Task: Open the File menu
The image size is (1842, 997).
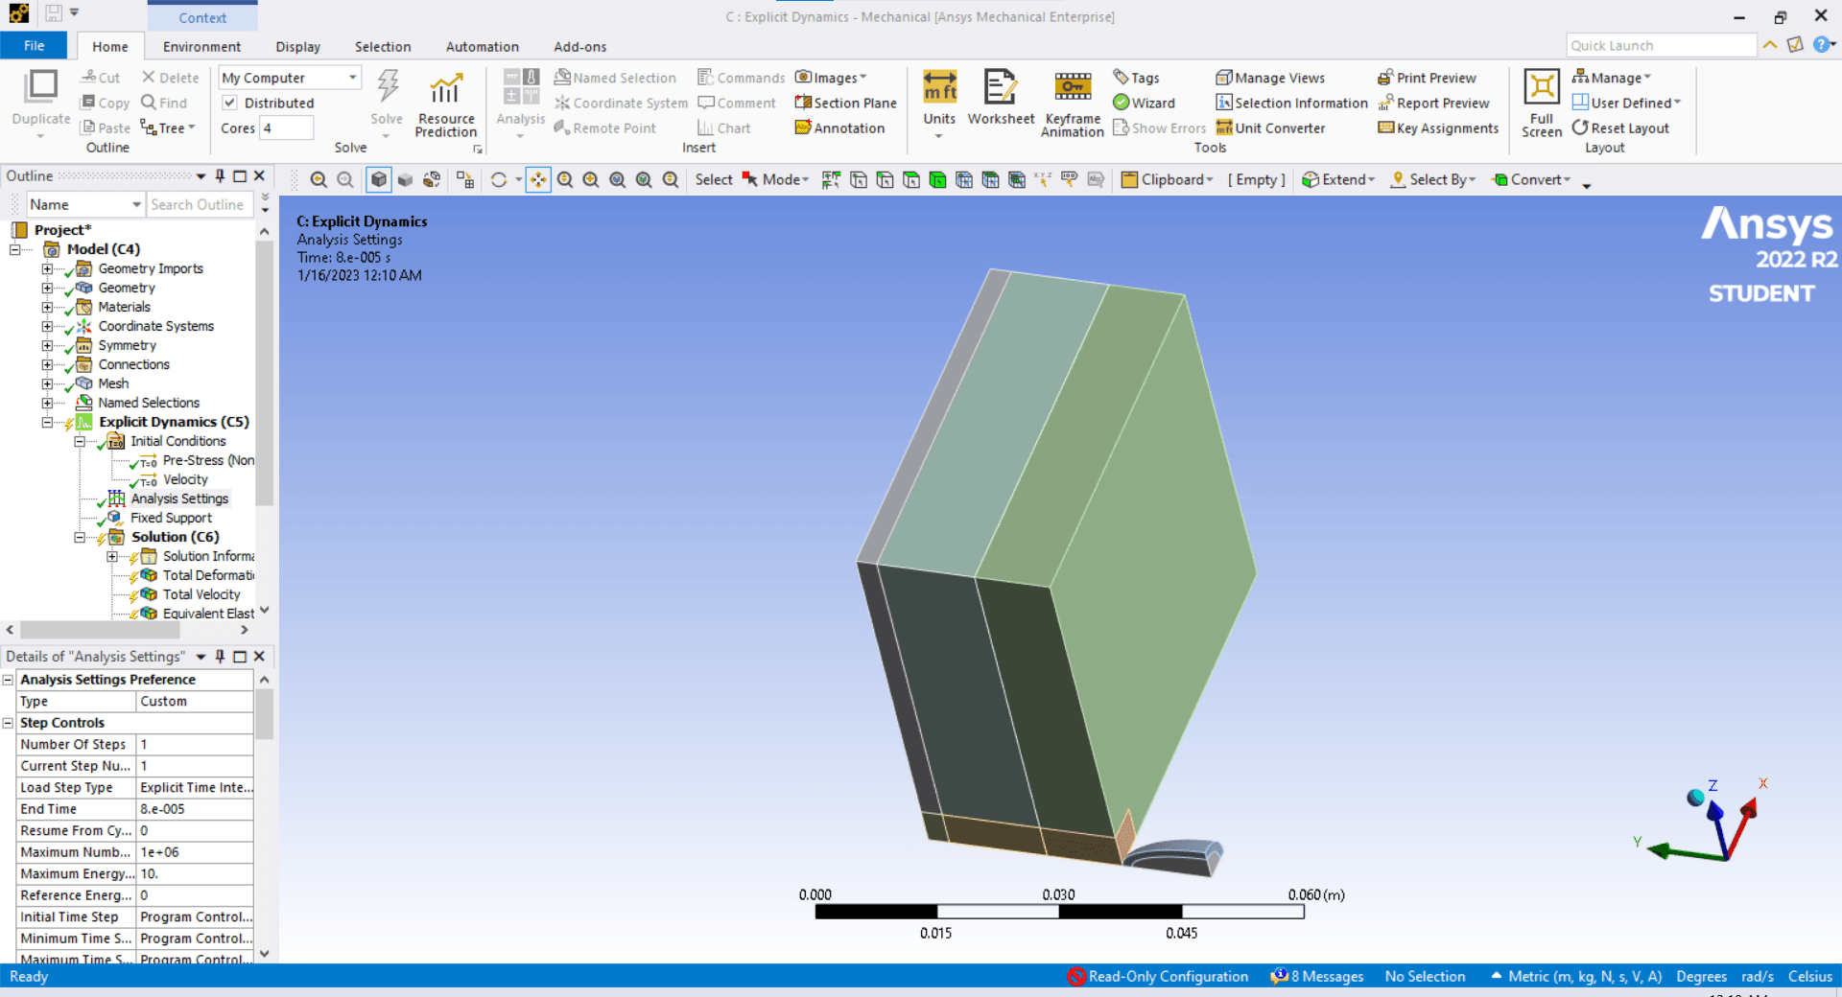Action: (34, 46)
